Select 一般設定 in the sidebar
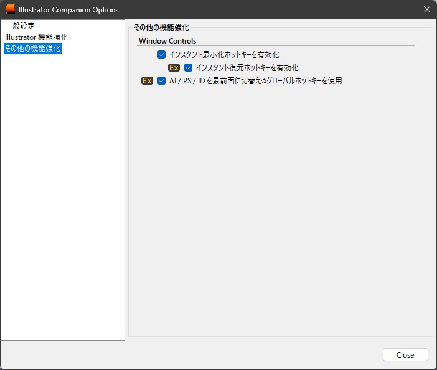 (20, 26)
